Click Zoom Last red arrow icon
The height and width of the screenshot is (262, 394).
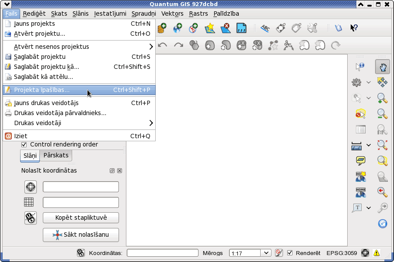(382, 192)
